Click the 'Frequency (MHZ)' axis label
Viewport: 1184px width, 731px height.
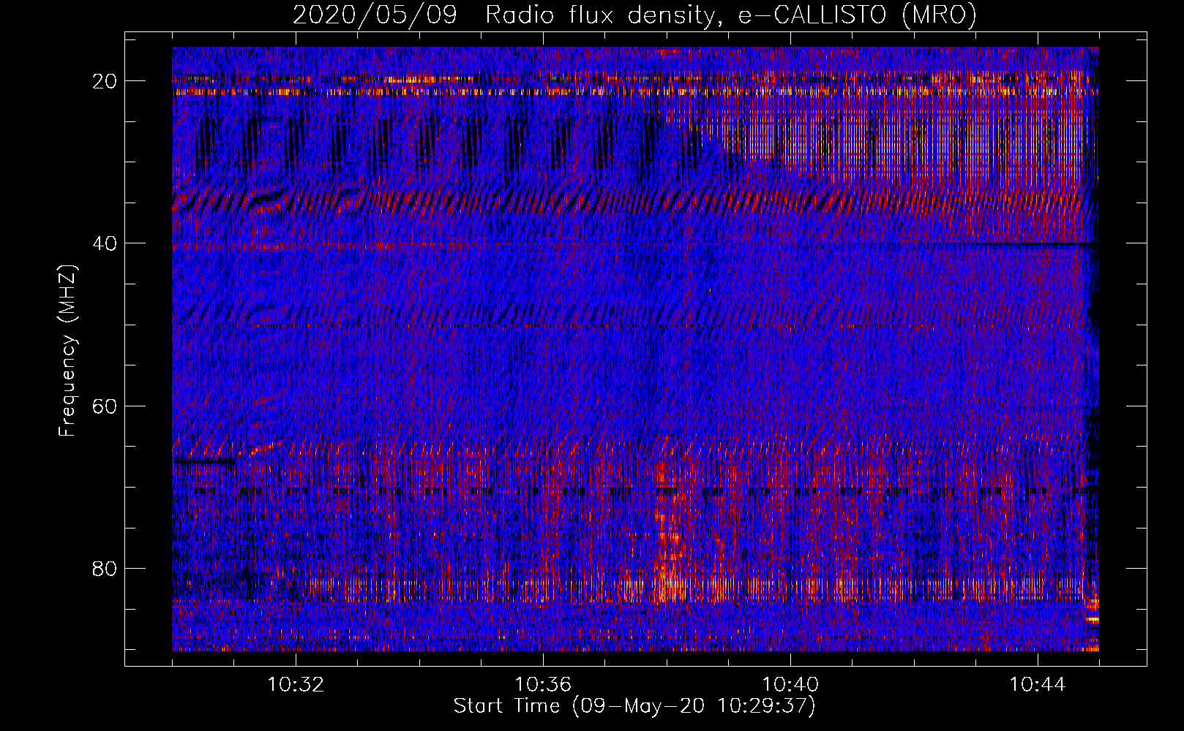pos(67,351)
